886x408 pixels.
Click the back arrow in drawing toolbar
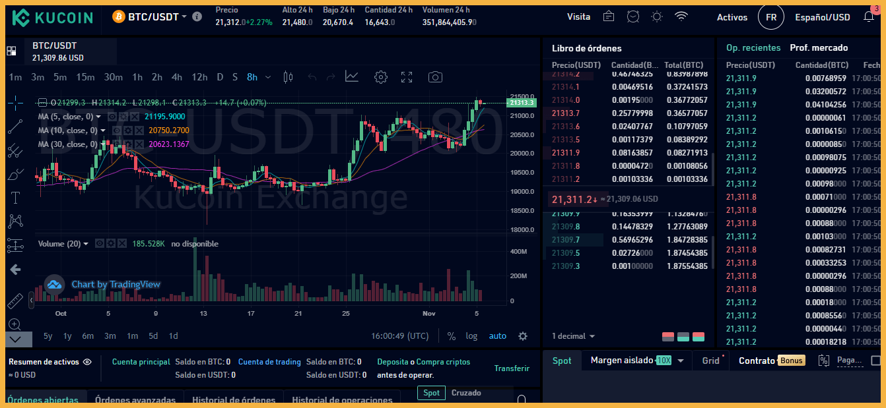click(15, 269)
